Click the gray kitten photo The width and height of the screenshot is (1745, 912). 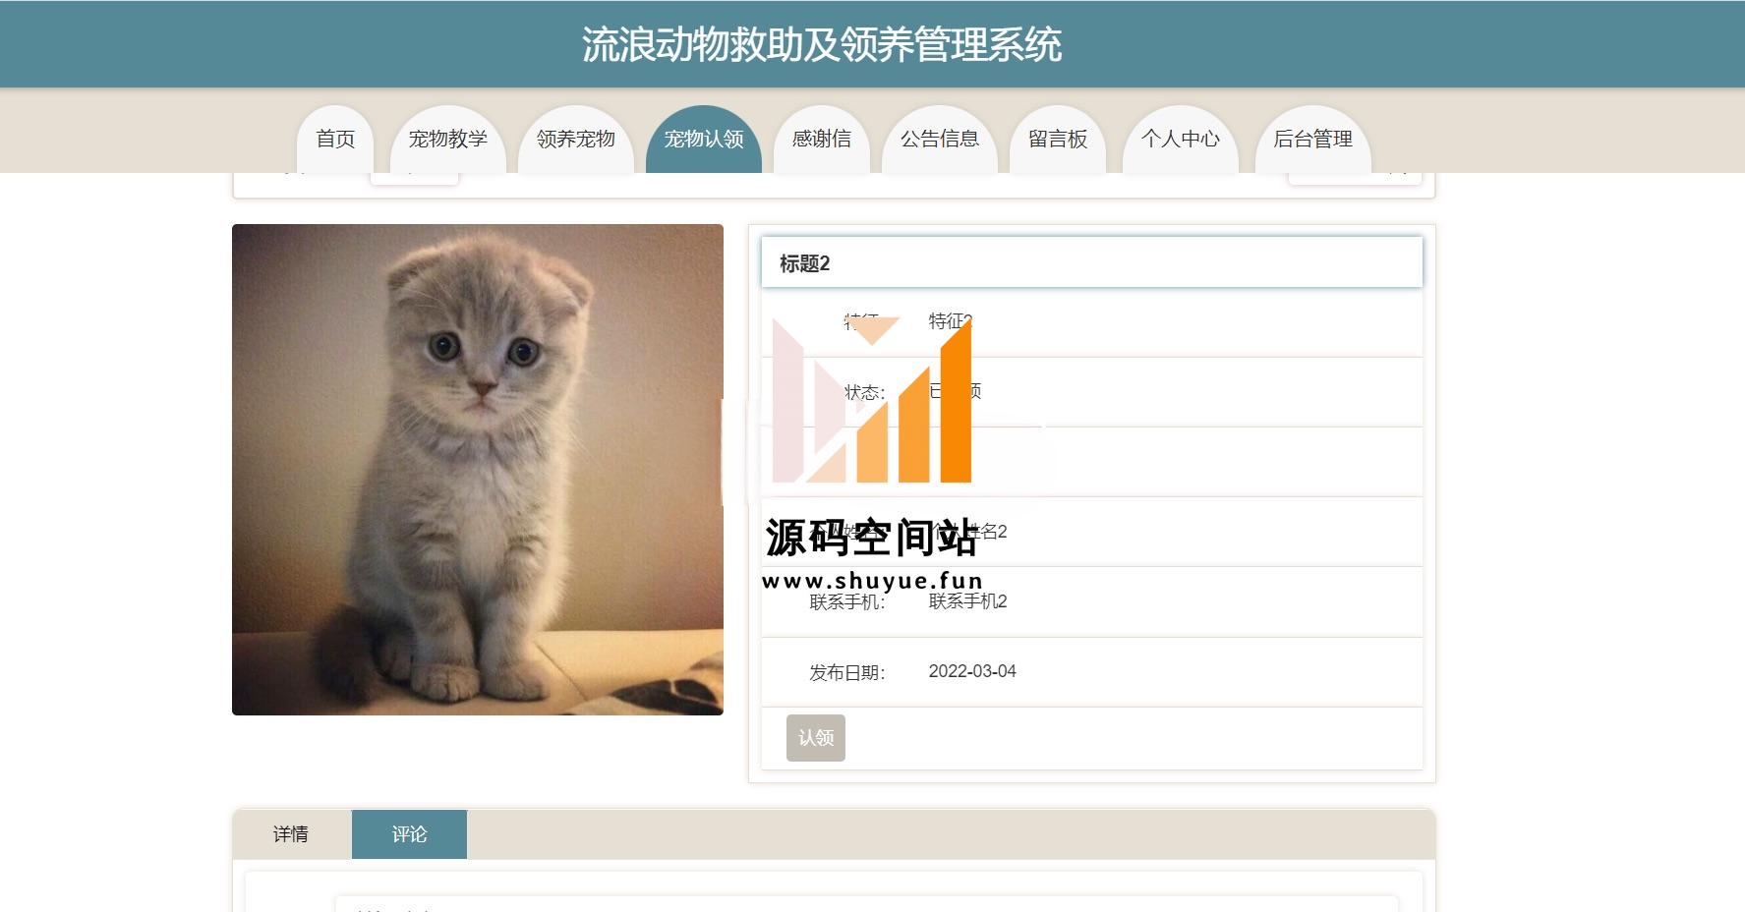478,470
